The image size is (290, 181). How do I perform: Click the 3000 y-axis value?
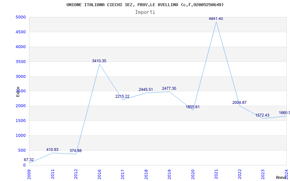[21, 76]
